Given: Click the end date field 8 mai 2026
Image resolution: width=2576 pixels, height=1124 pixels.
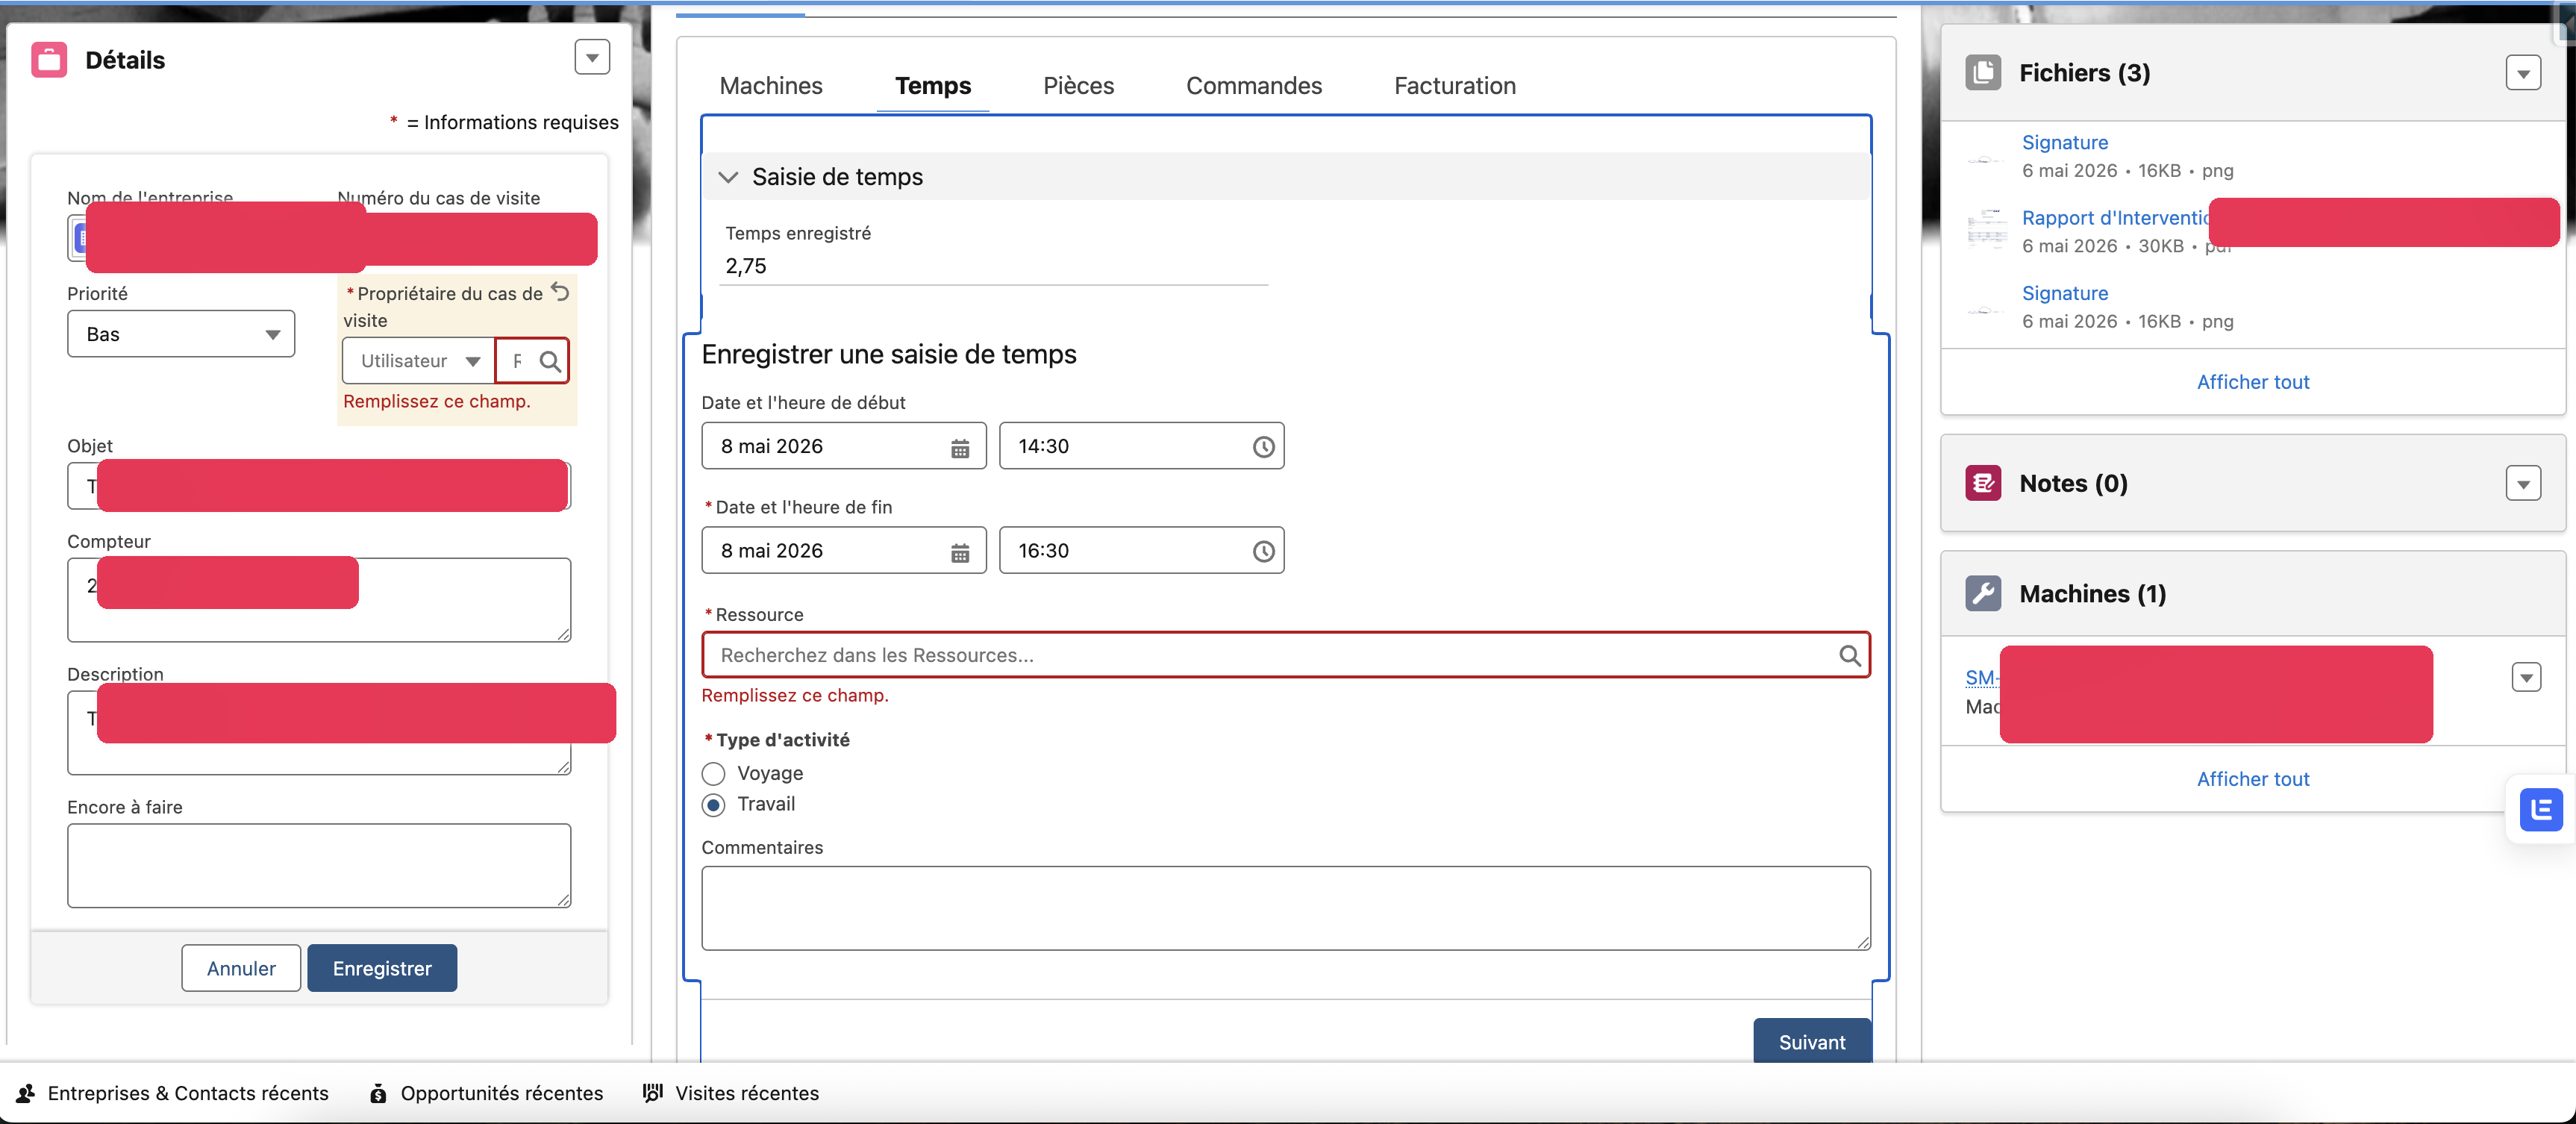Looking at the screenshot, I should (844, 551).
